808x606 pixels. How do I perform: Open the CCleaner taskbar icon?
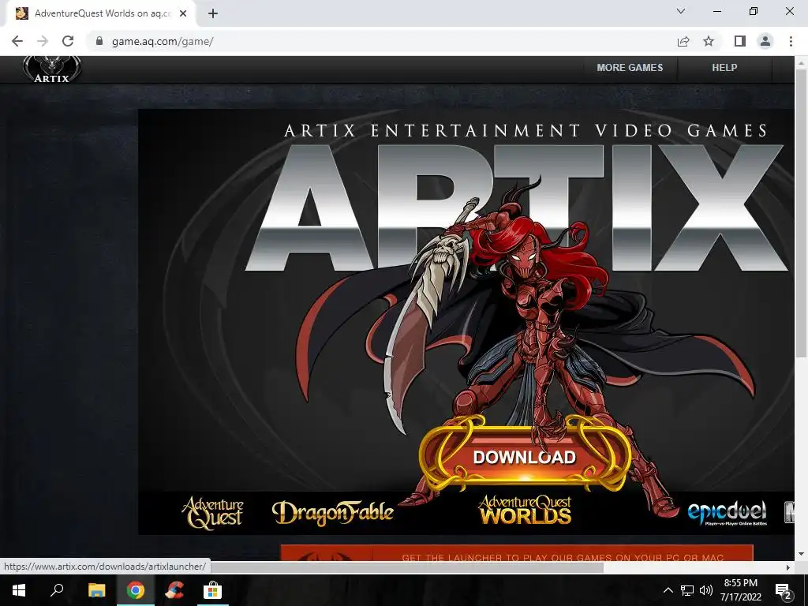point(174,590)
